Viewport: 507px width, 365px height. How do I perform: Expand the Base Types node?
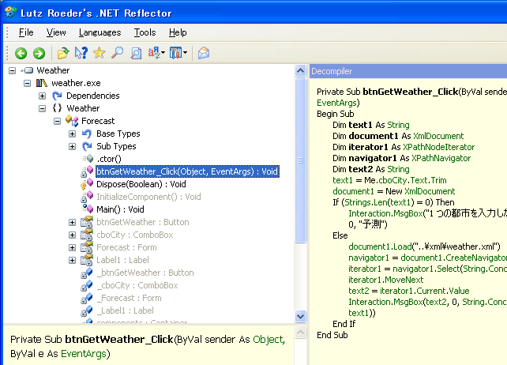coord(73,134)
